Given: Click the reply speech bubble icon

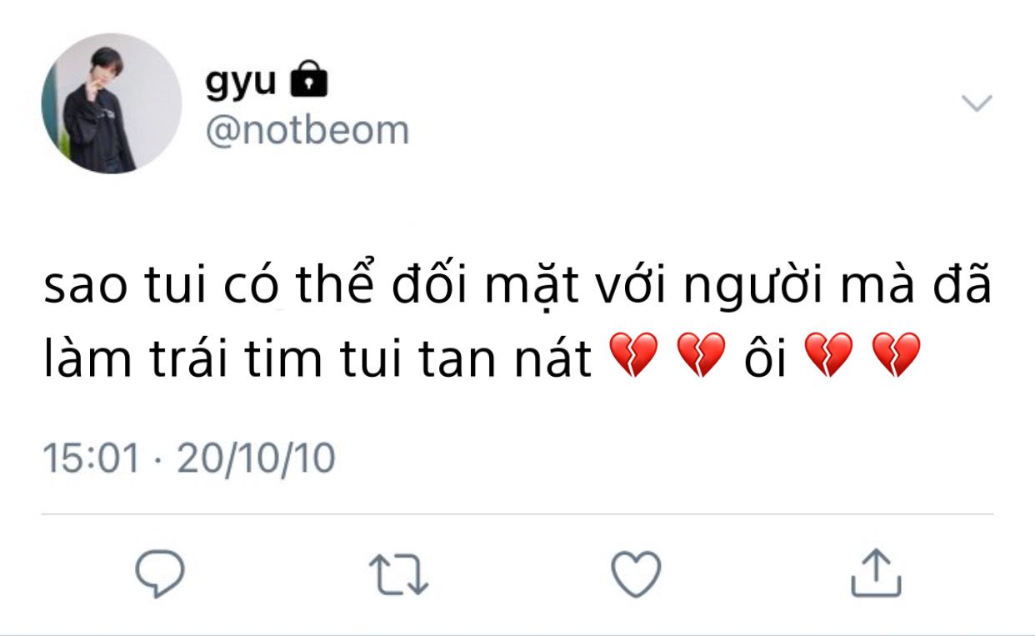Looking at the screenshot, I should (160, 573).
